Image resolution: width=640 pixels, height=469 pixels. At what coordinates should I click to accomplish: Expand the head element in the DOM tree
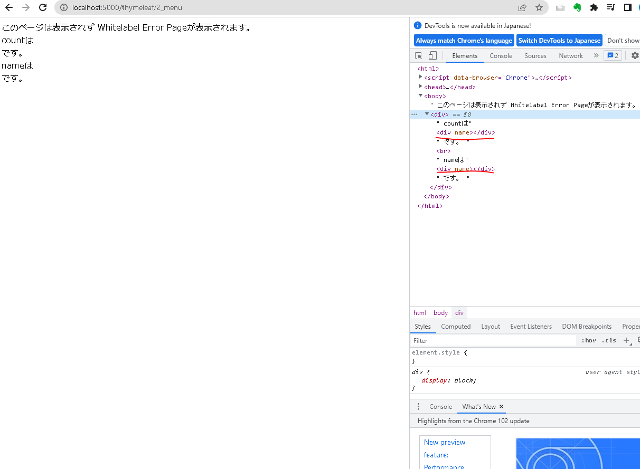[420, 87]
